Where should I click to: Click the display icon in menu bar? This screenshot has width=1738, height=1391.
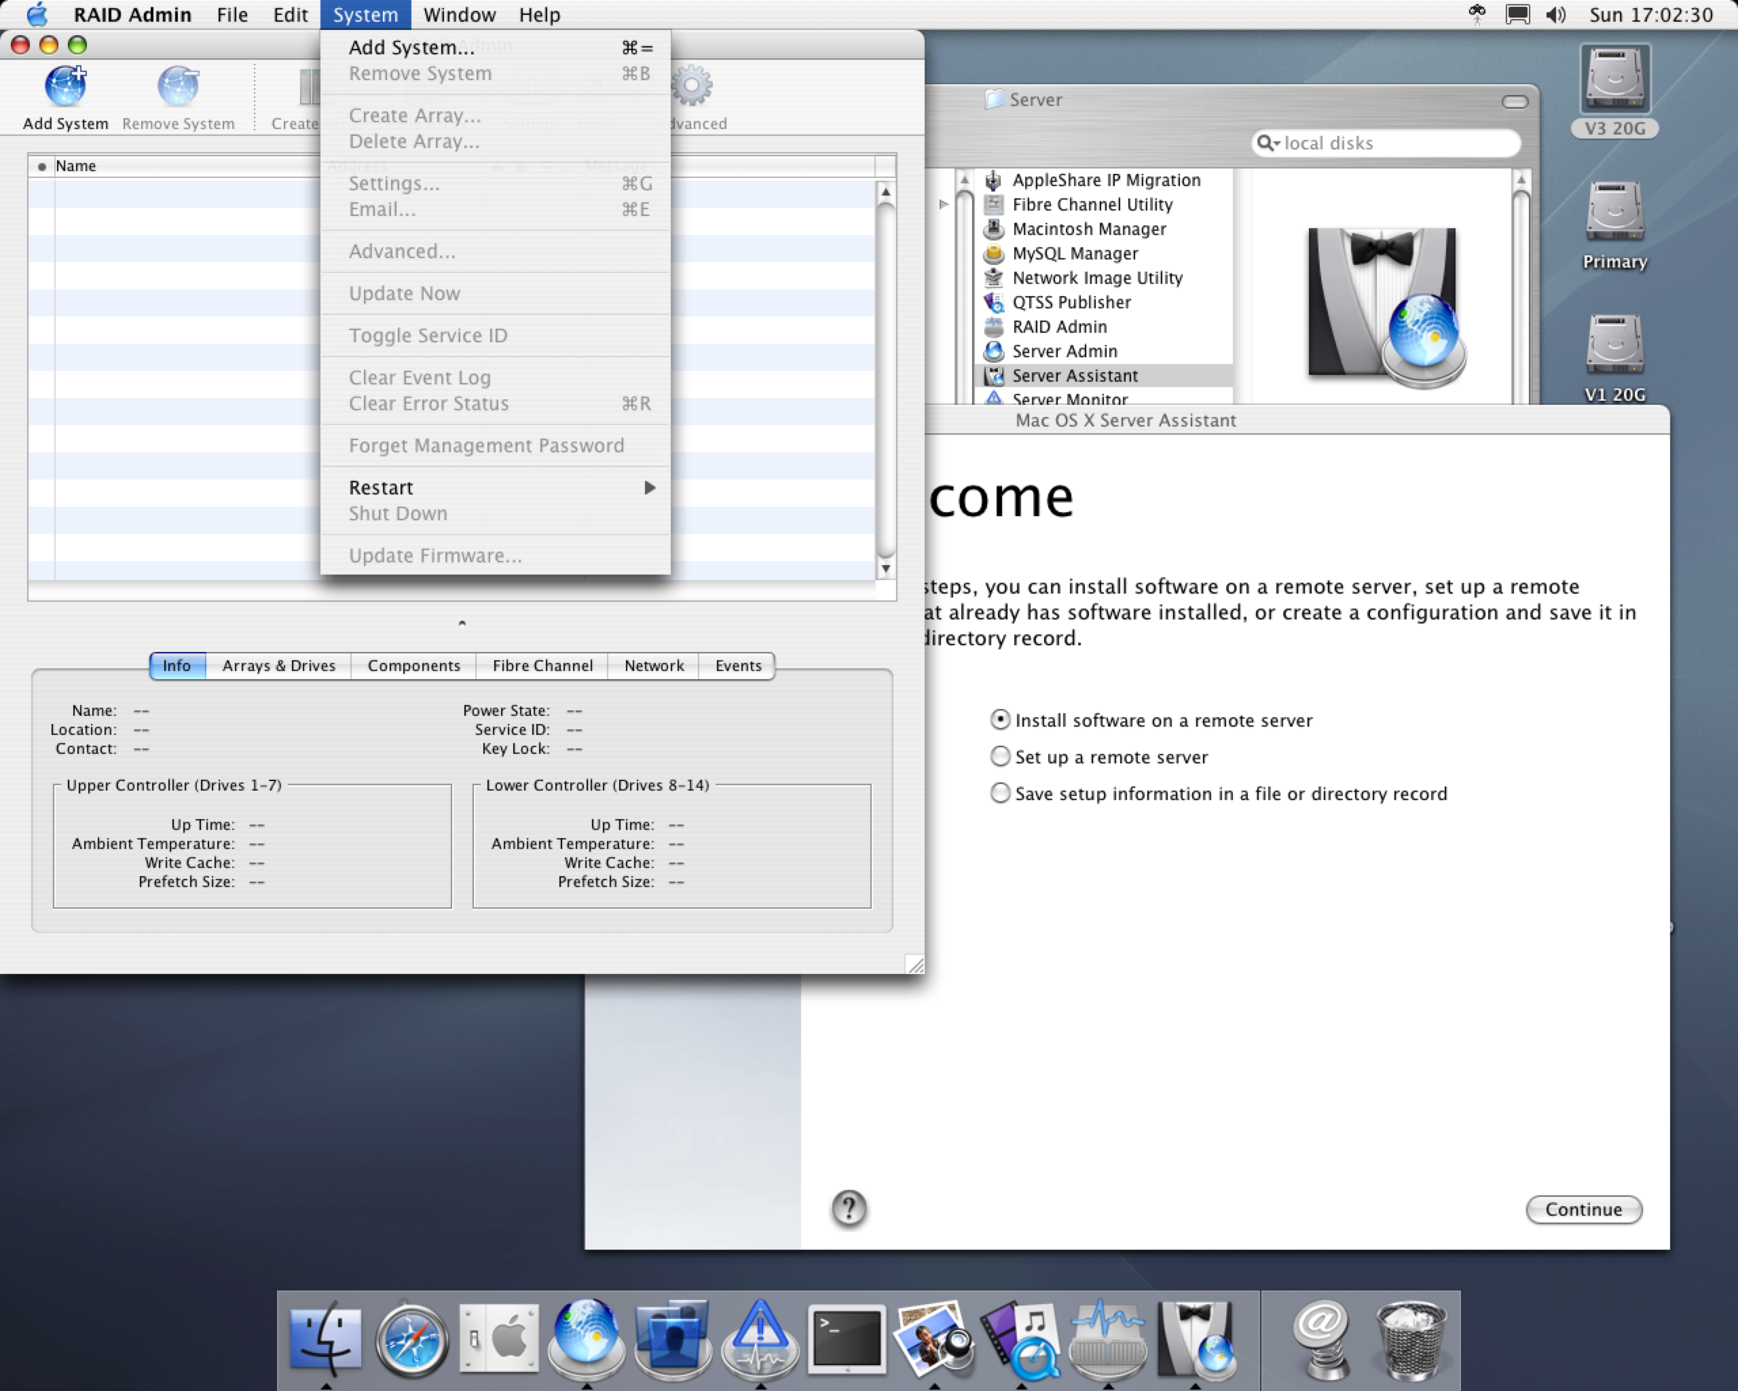click(x=1517, y=14)
